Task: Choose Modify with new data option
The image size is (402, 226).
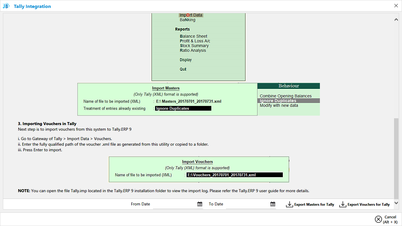Action: [279, 105]
